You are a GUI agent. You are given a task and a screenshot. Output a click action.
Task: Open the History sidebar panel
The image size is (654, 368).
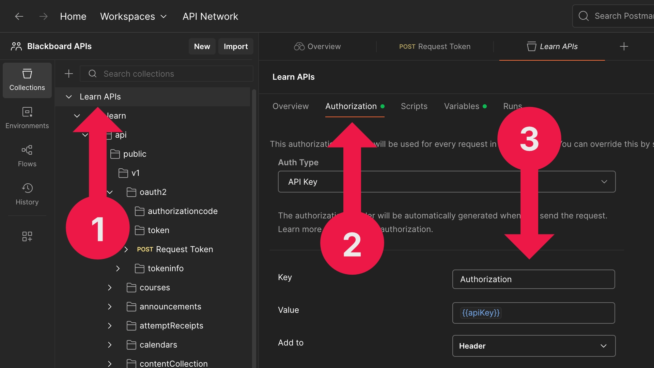(x=27, y=194)
